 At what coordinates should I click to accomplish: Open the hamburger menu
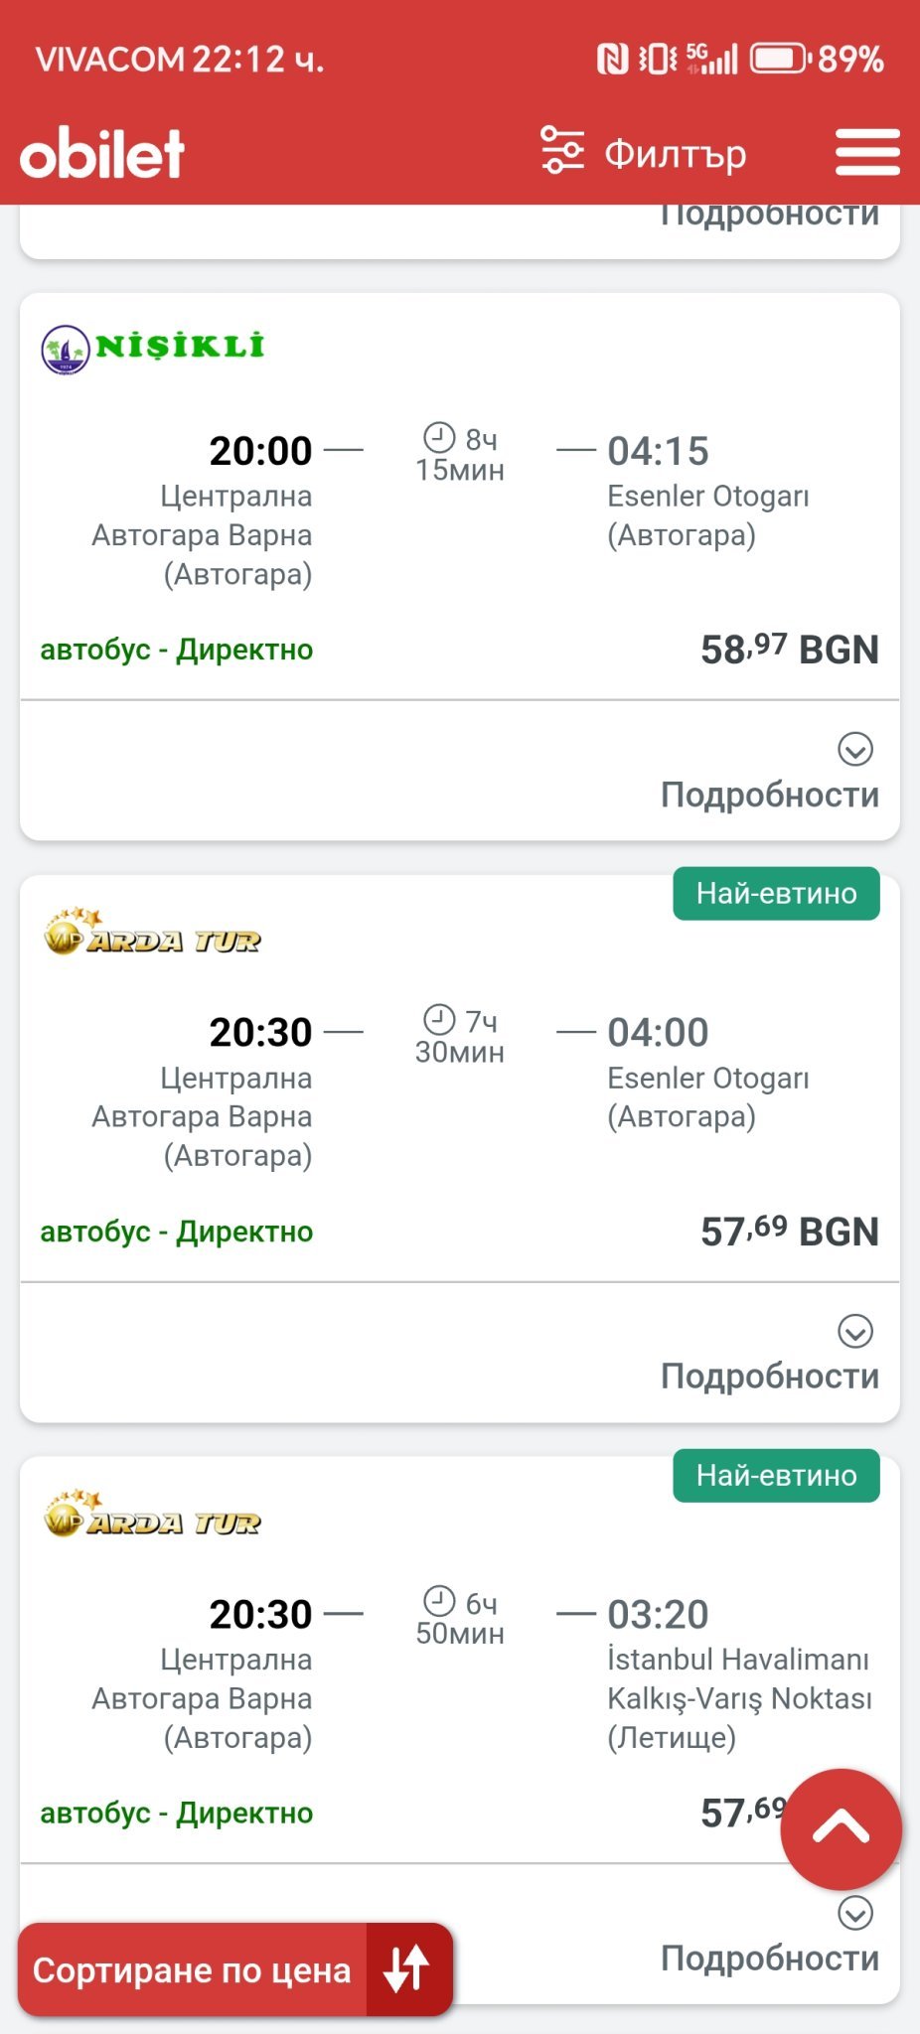866,153
